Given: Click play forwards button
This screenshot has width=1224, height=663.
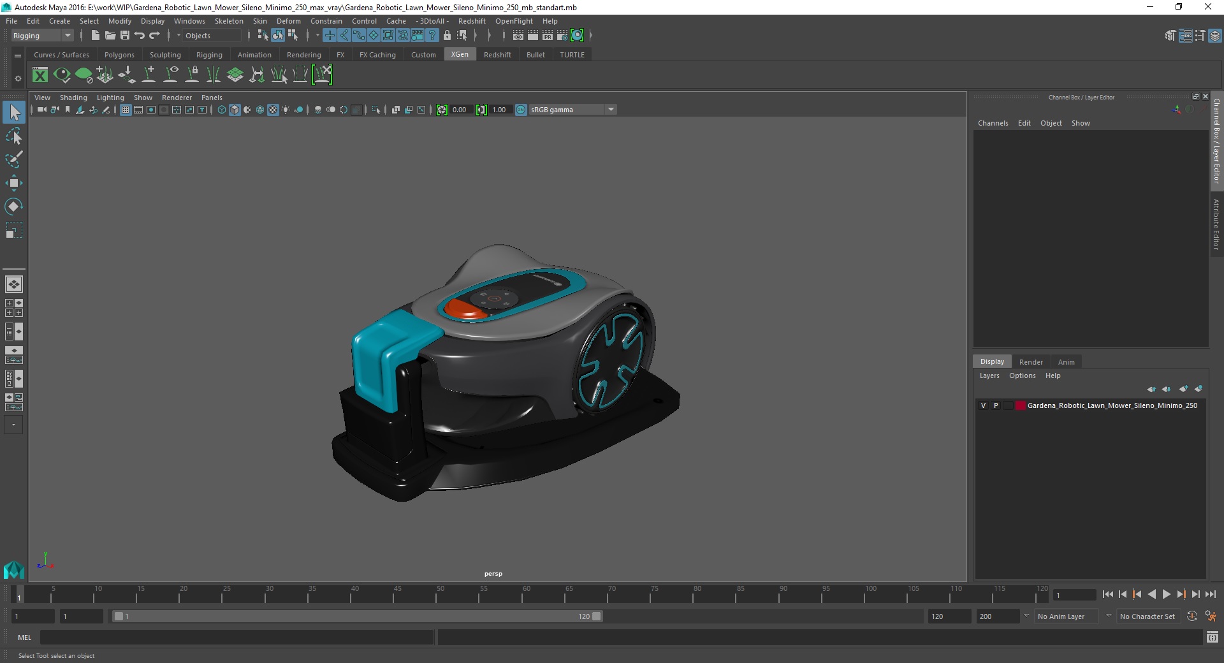Looking at the screenshot, I should 1166,594.
